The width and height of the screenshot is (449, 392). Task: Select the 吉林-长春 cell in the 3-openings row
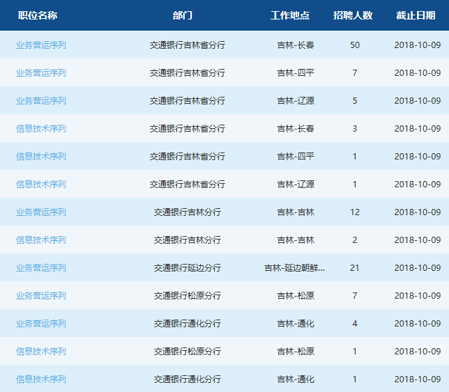296,129
